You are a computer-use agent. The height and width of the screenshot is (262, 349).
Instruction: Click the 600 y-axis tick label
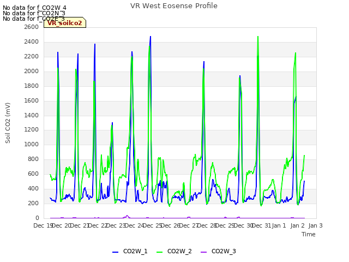(33, 174)
